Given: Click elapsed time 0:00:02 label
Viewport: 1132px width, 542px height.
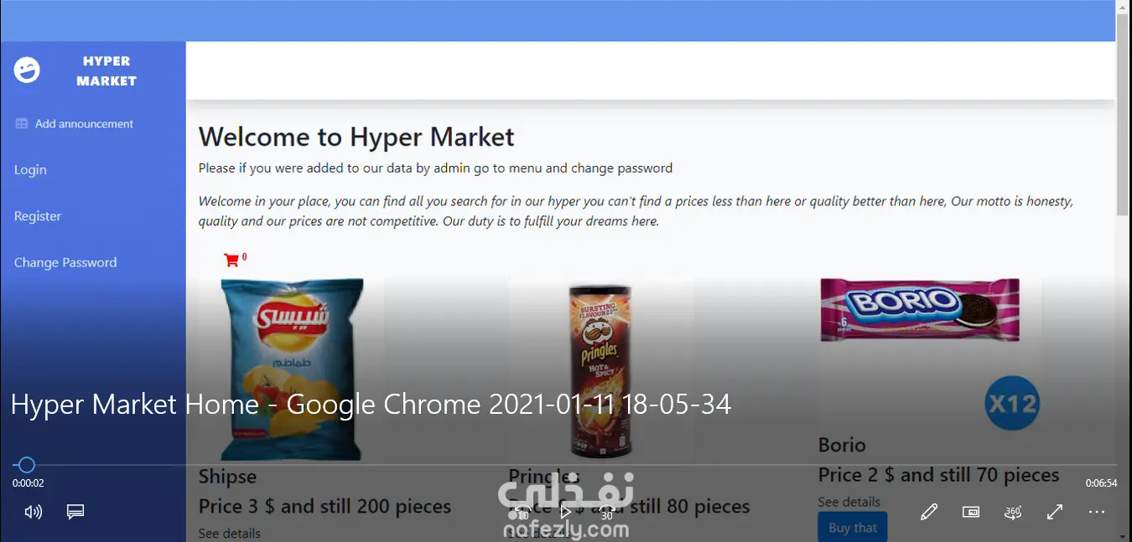Looking at the screenshot, I should (28, 483).
